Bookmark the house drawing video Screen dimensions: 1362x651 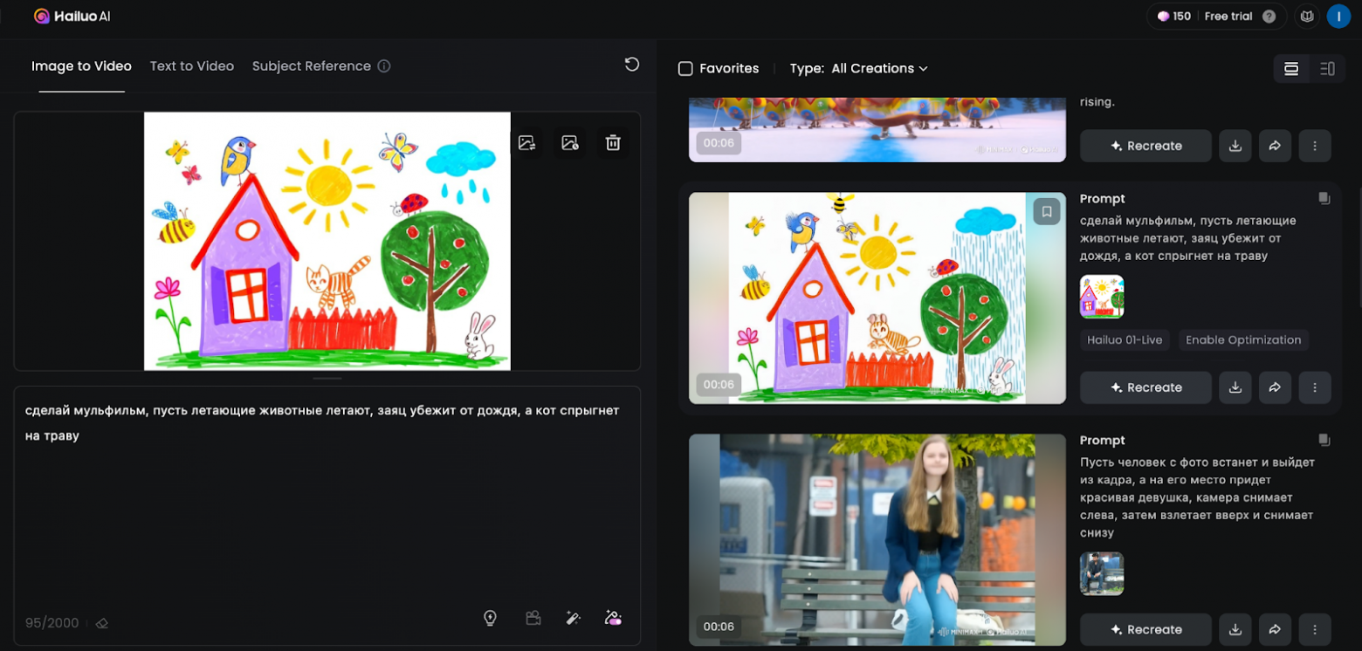1047,211
